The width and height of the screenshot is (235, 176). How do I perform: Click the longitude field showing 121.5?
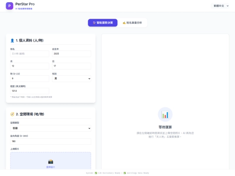pyautogui.click(x=30, y=91)
